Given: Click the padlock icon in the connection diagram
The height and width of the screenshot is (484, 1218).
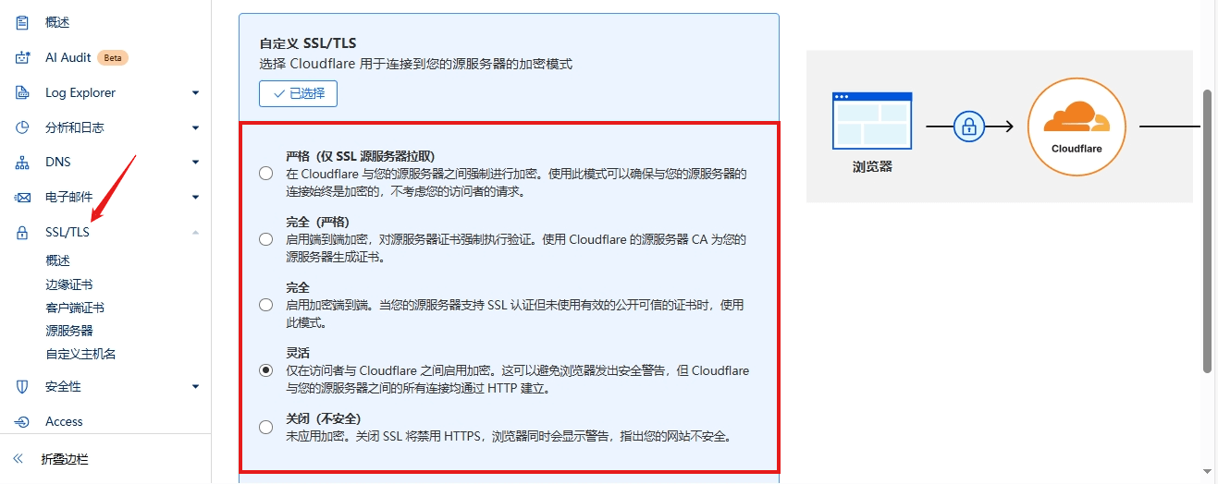Looking at the screenshot, I should [x=969, y=126].
